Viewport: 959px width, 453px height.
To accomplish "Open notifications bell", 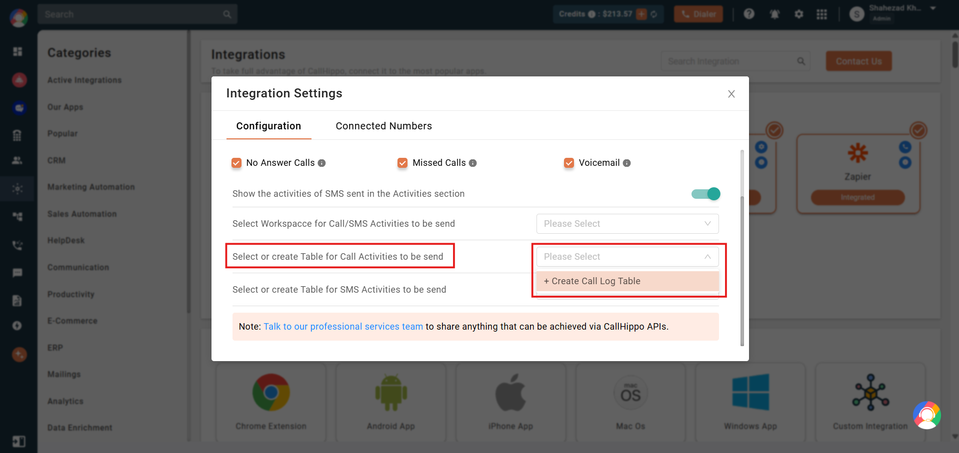I will coord(774,14).
